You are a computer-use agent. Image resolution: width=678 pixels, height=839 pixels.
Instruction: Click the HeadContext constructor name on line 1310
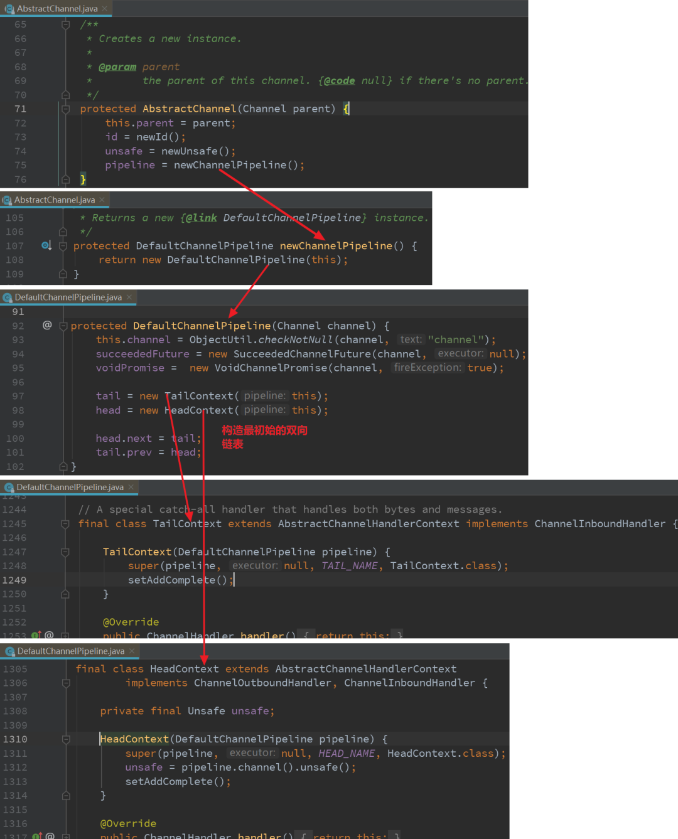(134, 739)
